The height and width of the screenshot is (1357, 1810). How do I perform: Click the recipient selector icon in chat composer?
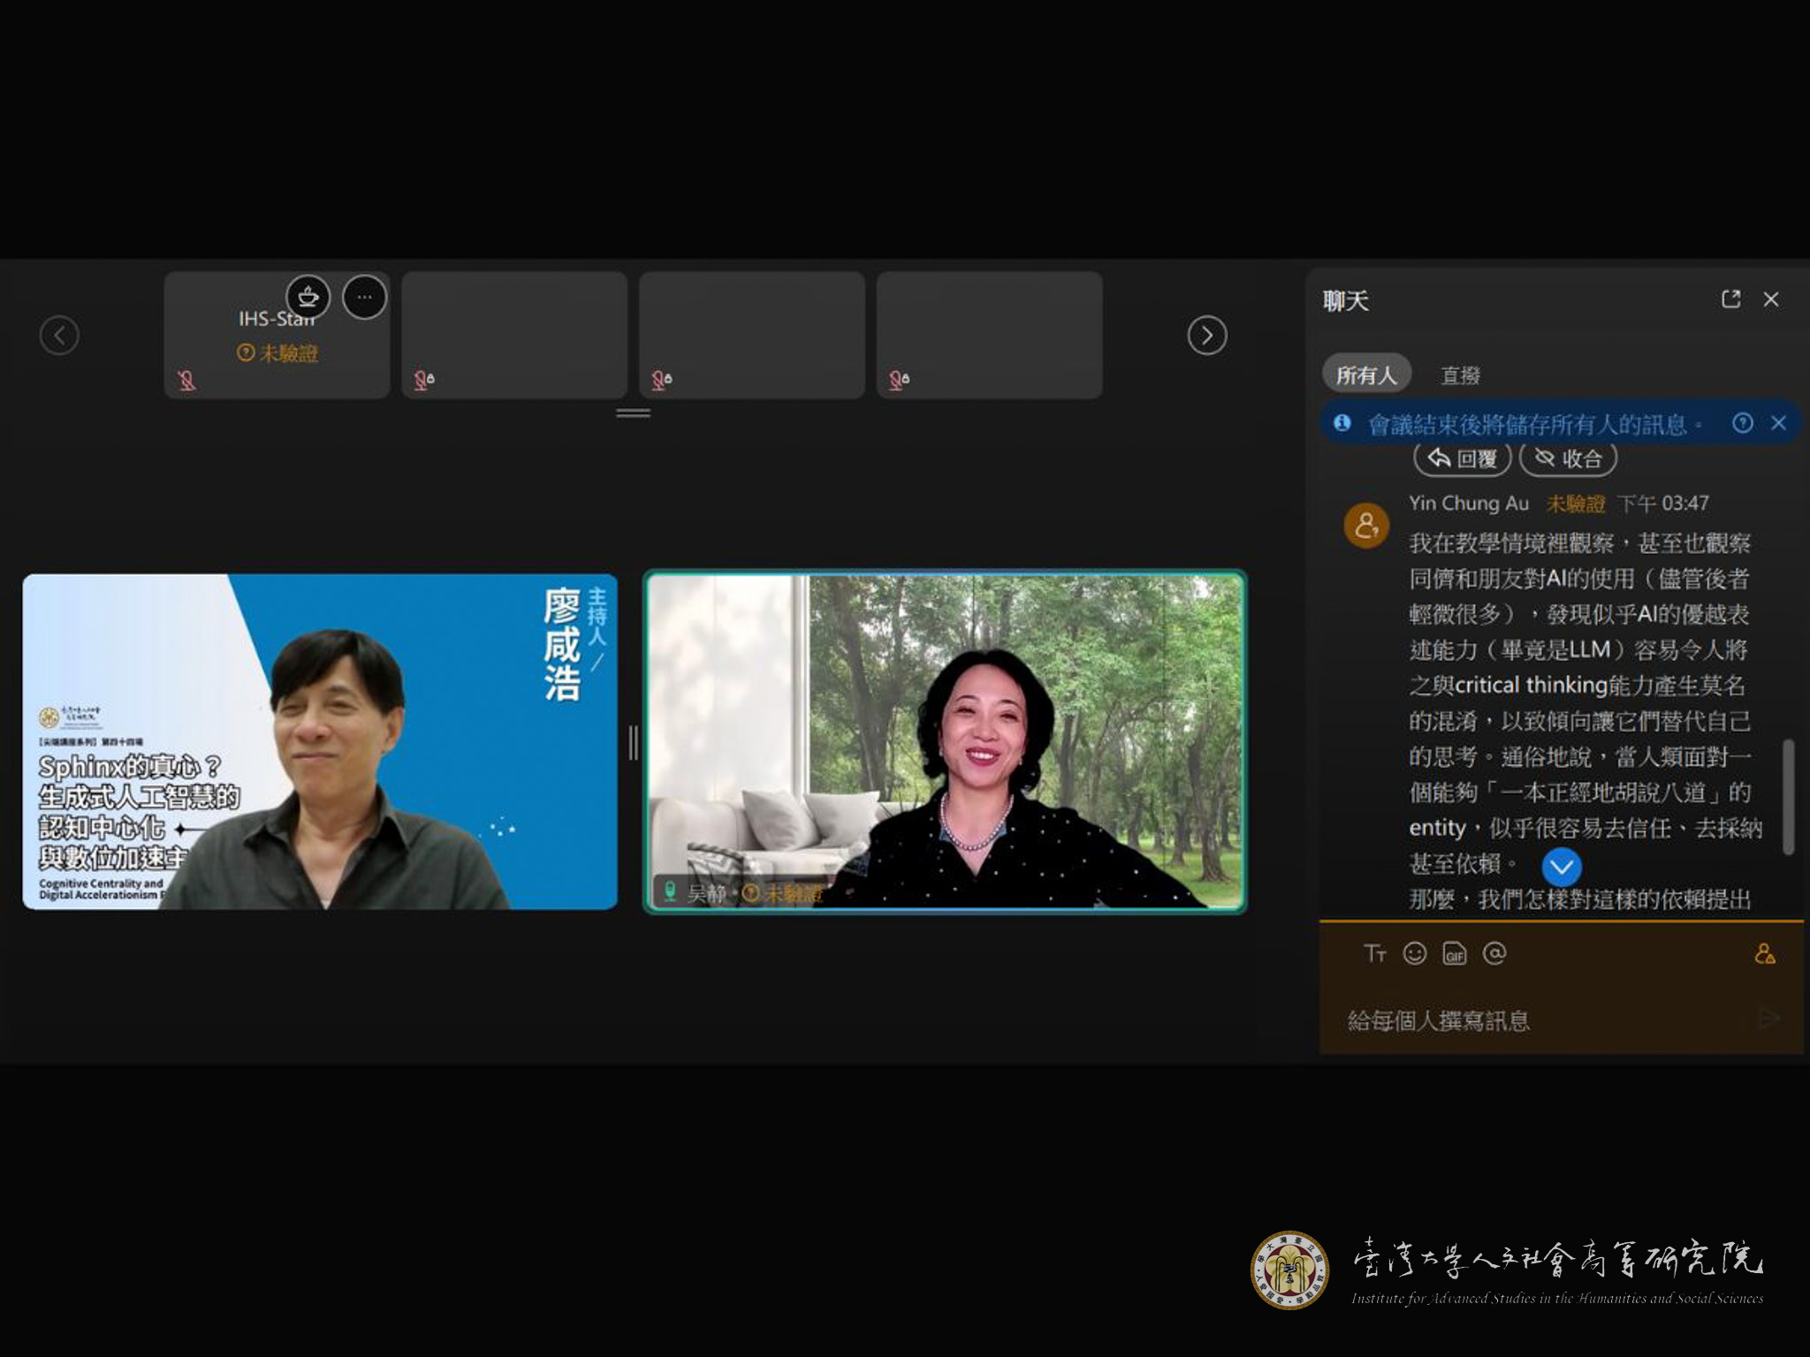pos(1765,954)
